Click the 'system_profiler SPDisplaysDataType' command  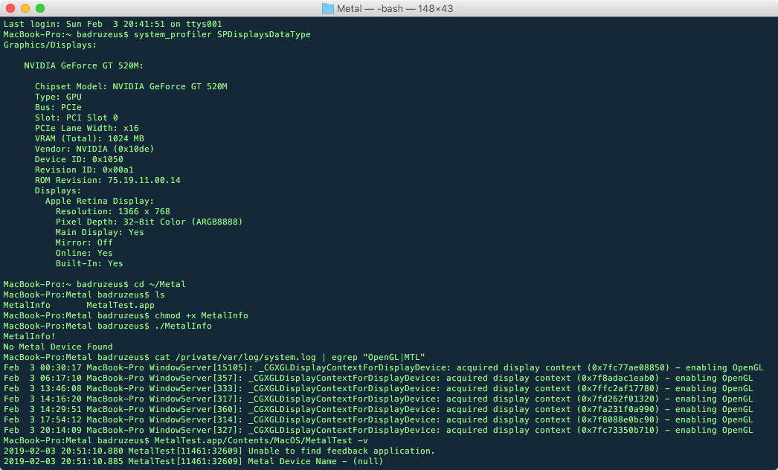(x=222, y=34)
